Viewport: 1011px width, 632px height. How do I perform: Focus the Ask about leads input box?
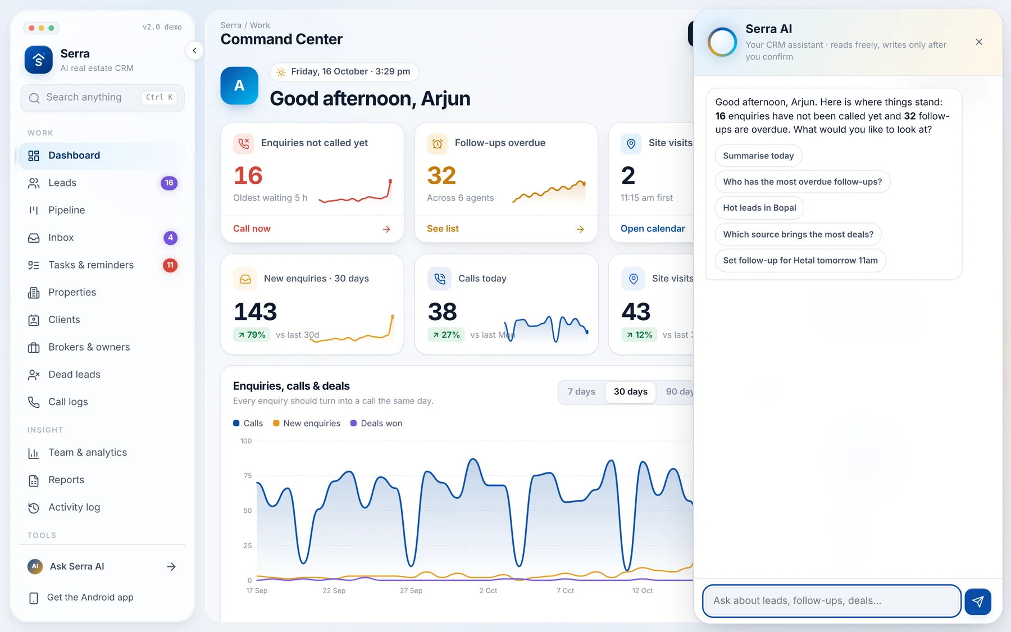click(831, 601)
